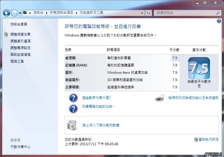Expand arrow before 所有控制台項目 breadcrumb
The width and height of the screenshot is (224, 157).
(x=47, y=13)
